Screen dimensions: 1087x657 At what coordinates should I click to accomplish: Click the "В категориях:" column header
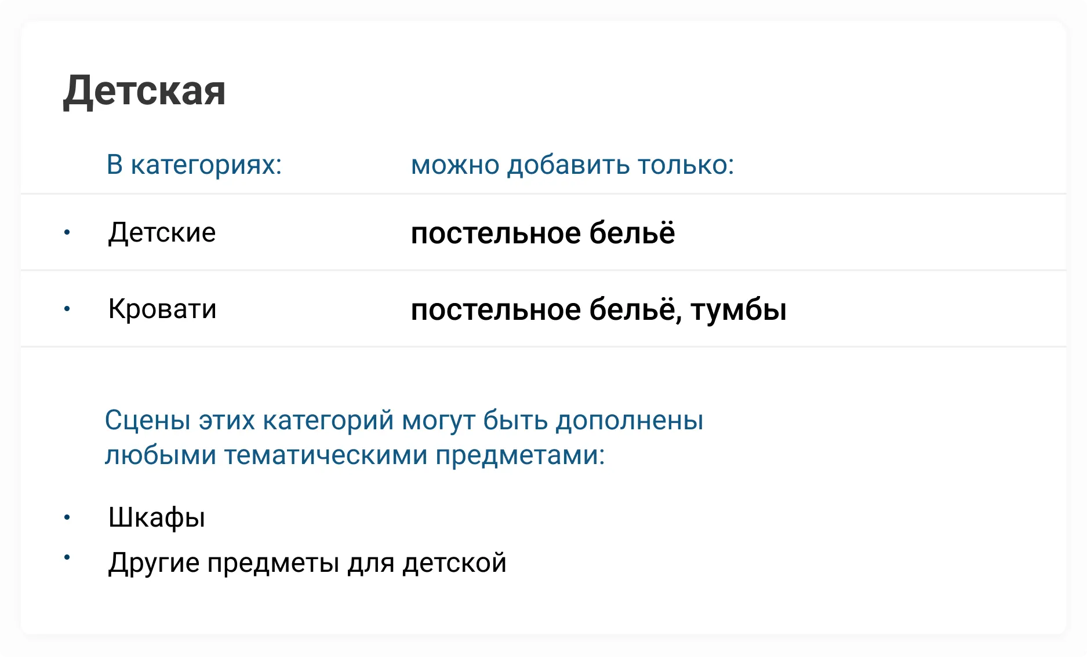tap(194, 165)
